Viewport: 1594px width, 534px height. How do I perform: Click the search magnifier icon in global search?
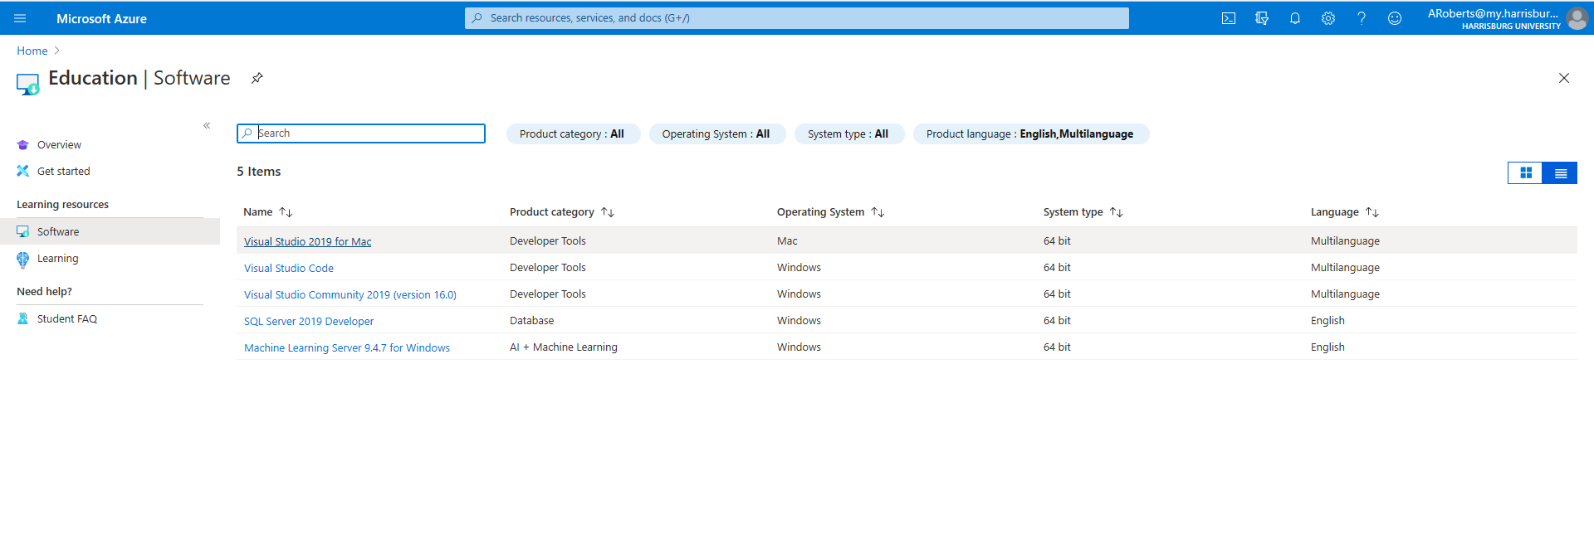pyautogui.click(x=477, y=18)
